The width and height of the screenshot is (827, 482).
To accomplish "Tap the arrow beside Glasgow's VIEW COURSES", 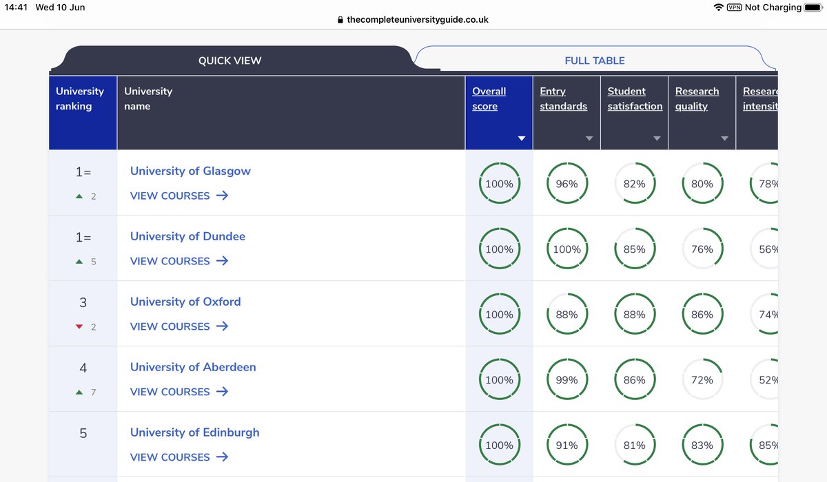I will click(x=222, y=196).
